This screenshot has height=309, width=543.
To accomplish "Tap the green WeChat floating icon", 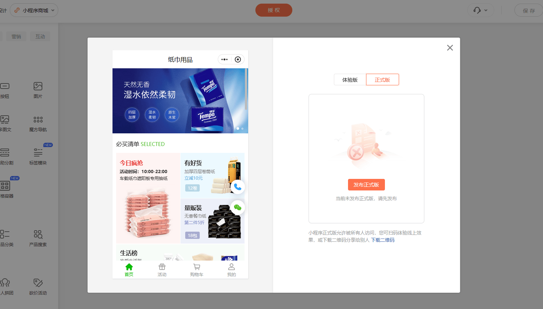I will (x=238, y=207).
